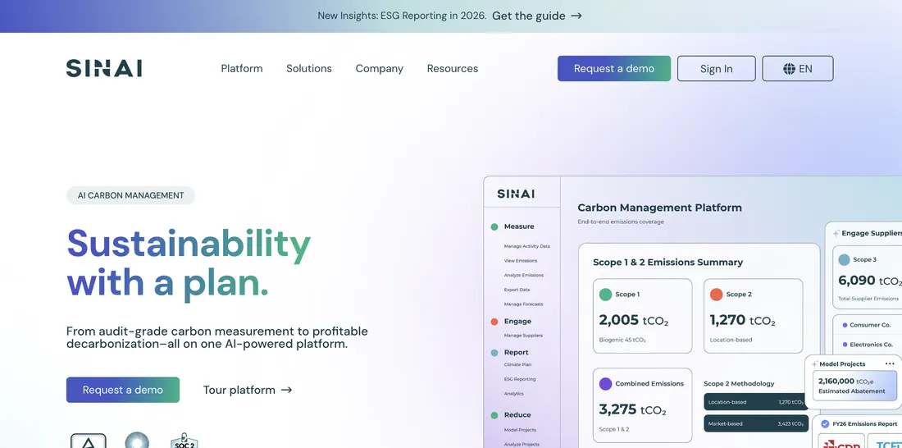Open the three-dot menu on Model Projects
Image resolution: width=902 pixels, height=448 pixels.
(x=890, y=364)
